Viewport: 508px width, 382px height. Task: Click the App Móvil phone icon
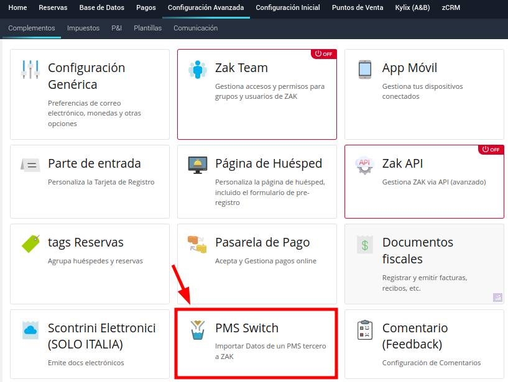(x=365, y=70)
